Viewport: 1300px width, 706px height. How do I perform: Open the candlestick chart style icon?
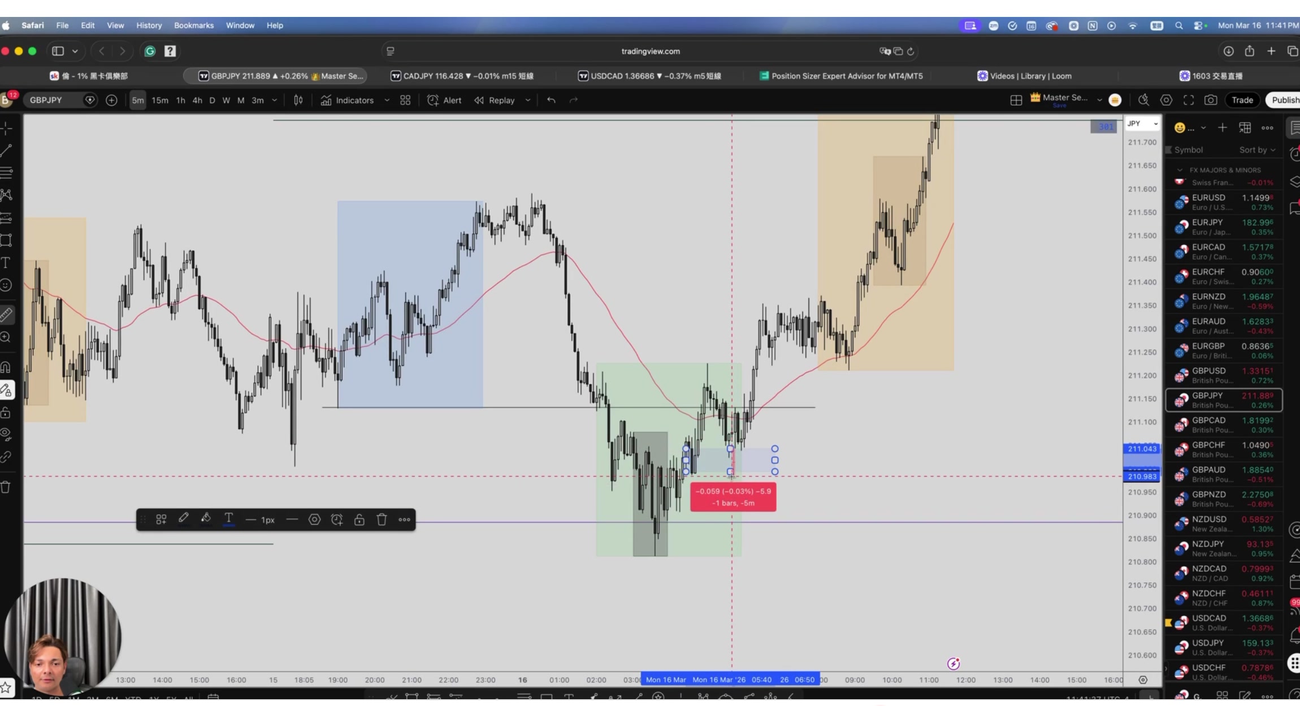coord(298,100)
